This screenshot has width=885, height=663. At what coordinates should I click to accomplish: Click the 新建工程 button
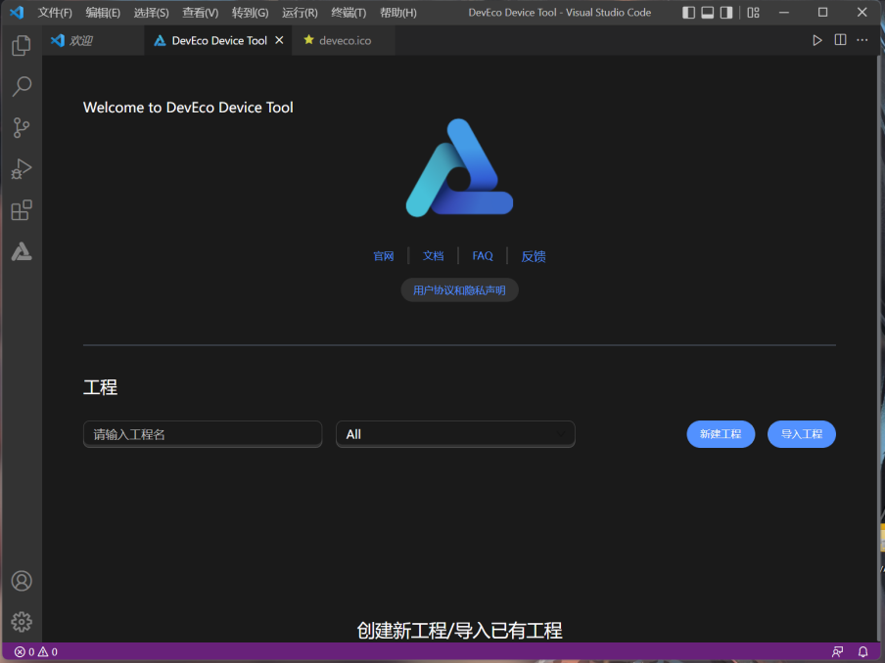pyautogui.click(x=721, y=434)
